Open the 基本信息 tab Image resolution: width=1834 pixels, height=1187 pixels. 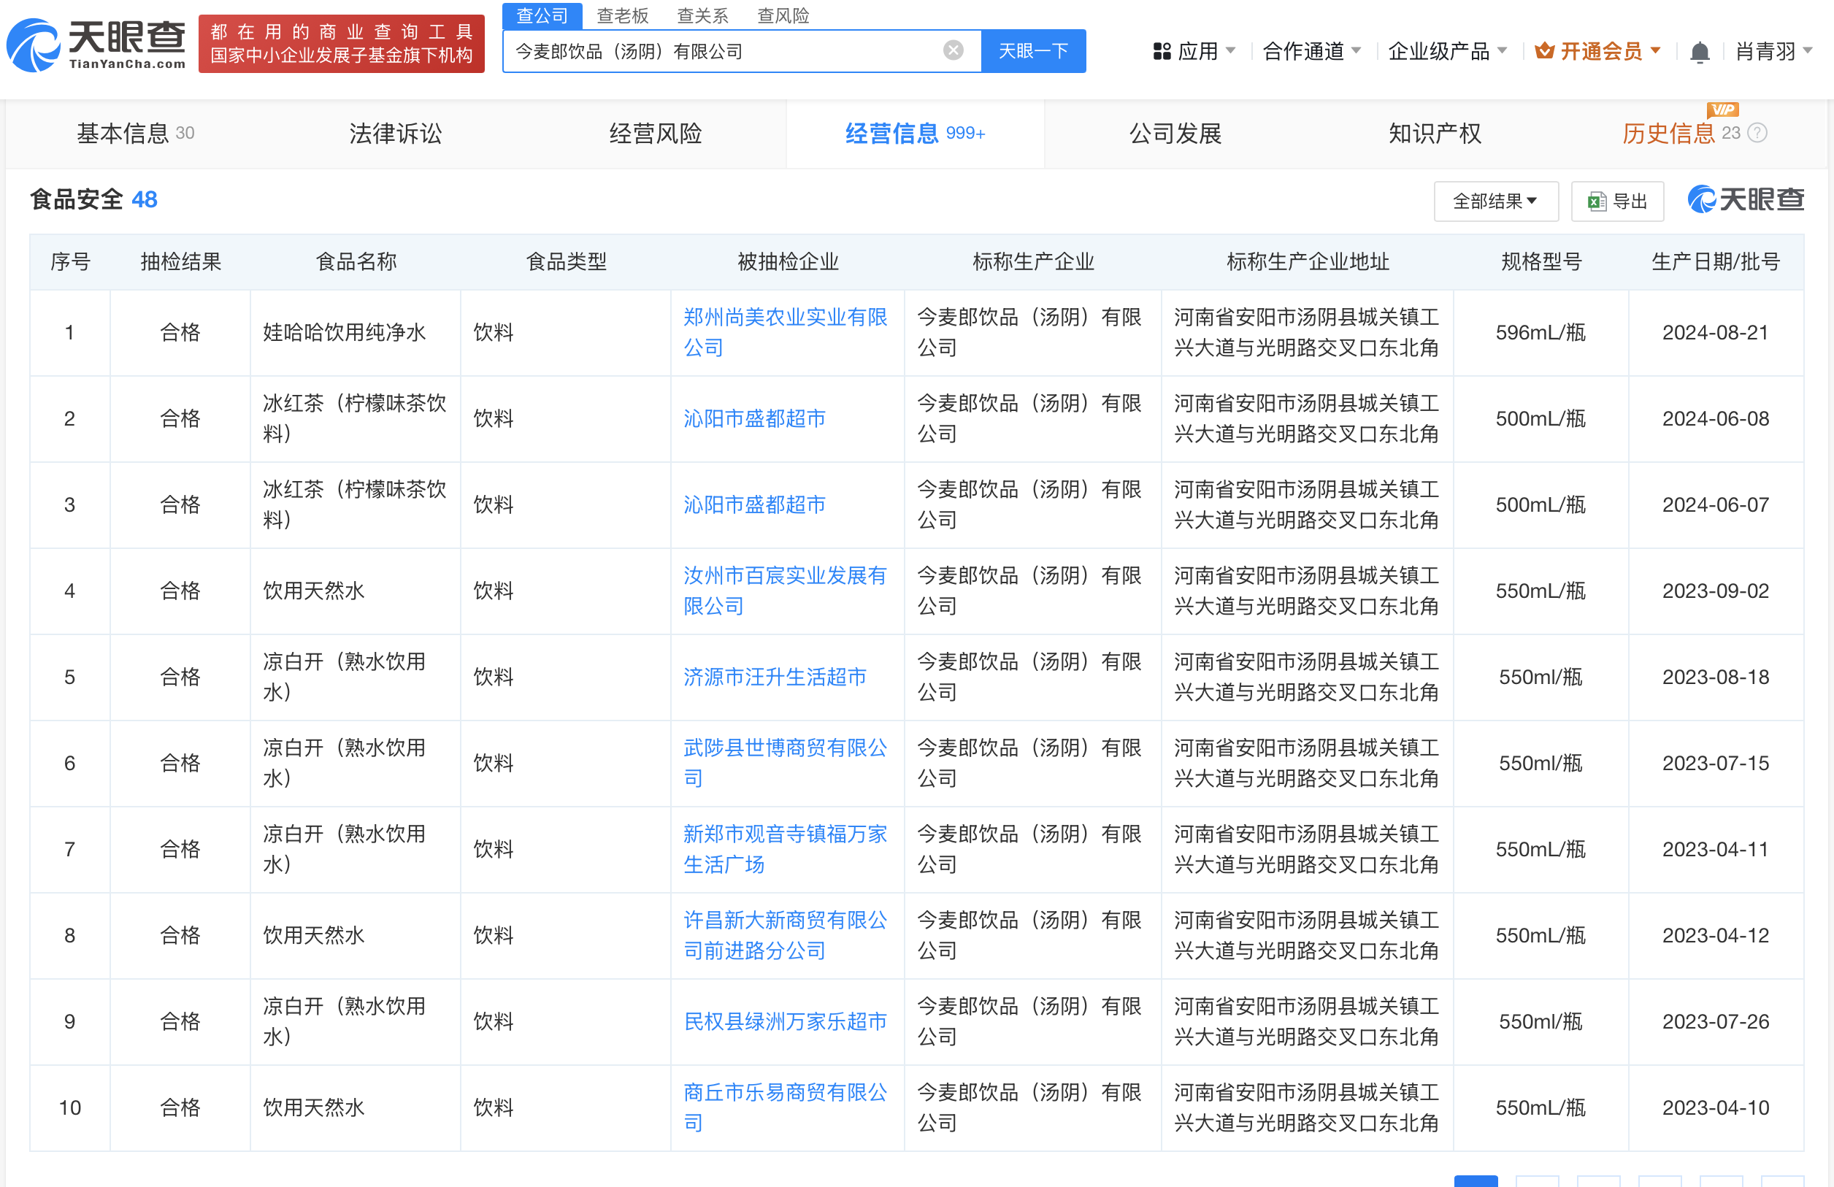pos(136,134)
